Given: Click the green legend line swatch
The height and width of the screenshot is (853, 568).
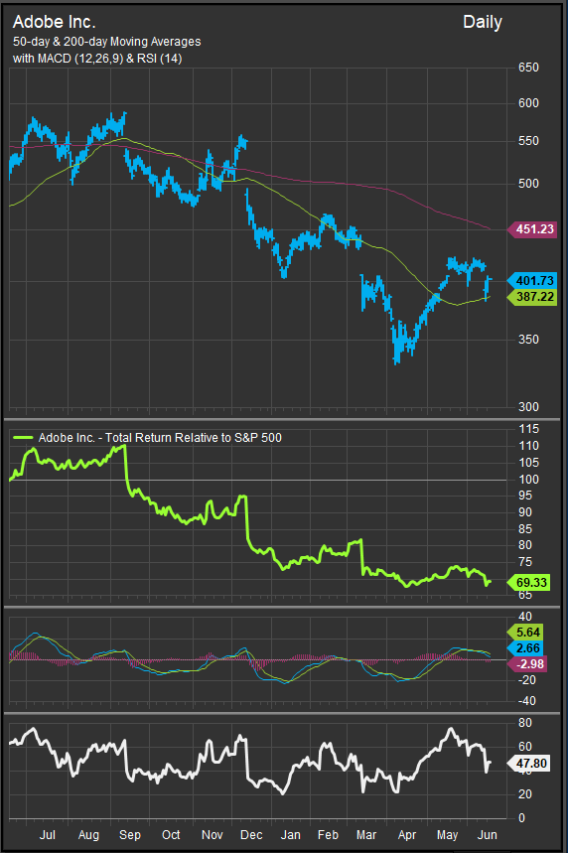Looking at the screenshot, I should [x=23, y=437].
